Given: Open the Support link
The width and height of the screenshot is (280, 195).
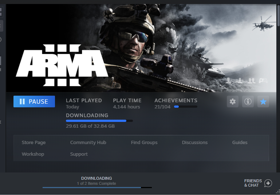Looking at the screenshot, I should click(79, 154).
